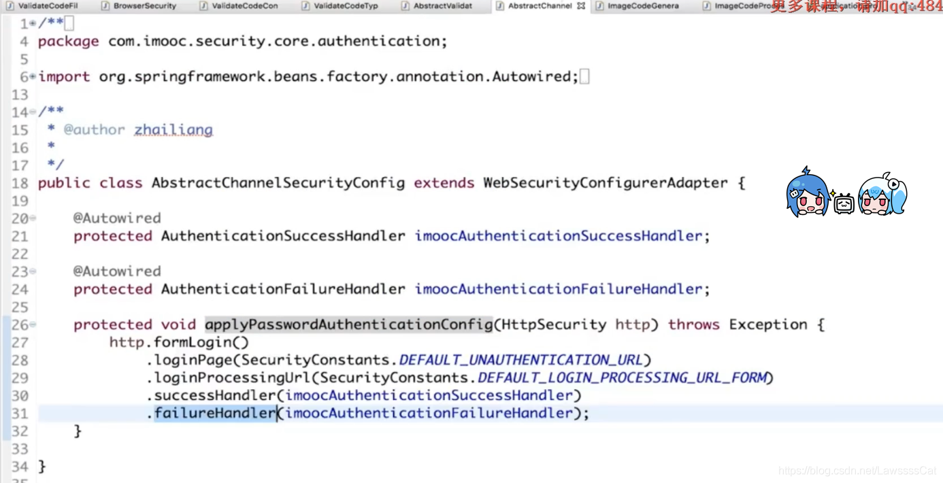The width and height of the screenshot is (943, 483).
Task: Click the DEFAULT_UNAUTHENTICATION_URL constant
Action: point(520,360)
